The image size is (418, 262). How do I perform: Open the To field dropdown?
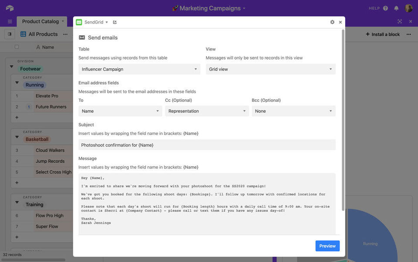click(120, 111)
